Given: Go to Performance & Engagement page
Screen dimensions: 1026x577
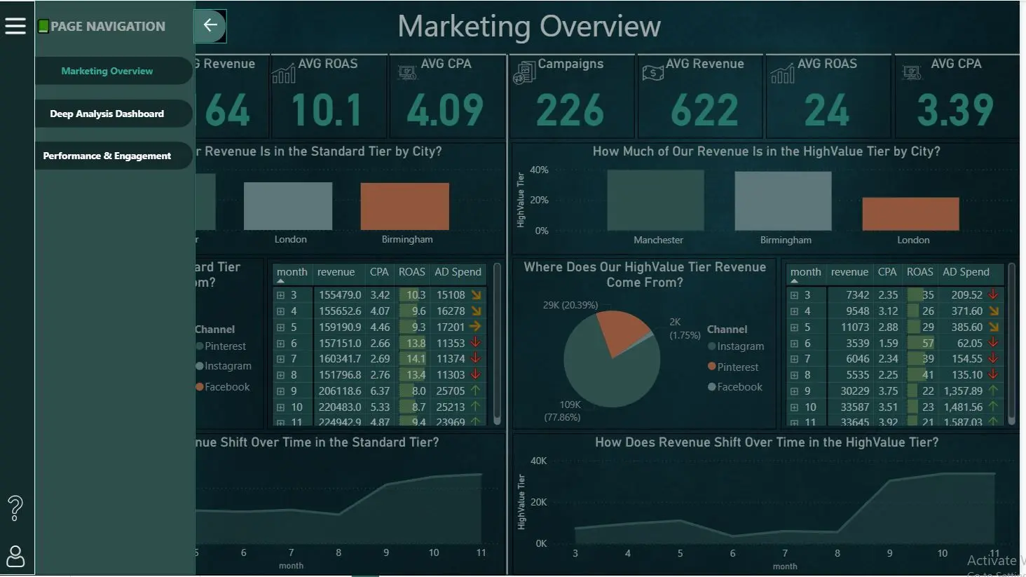Looking at the screenshot, I should [114, 156].
